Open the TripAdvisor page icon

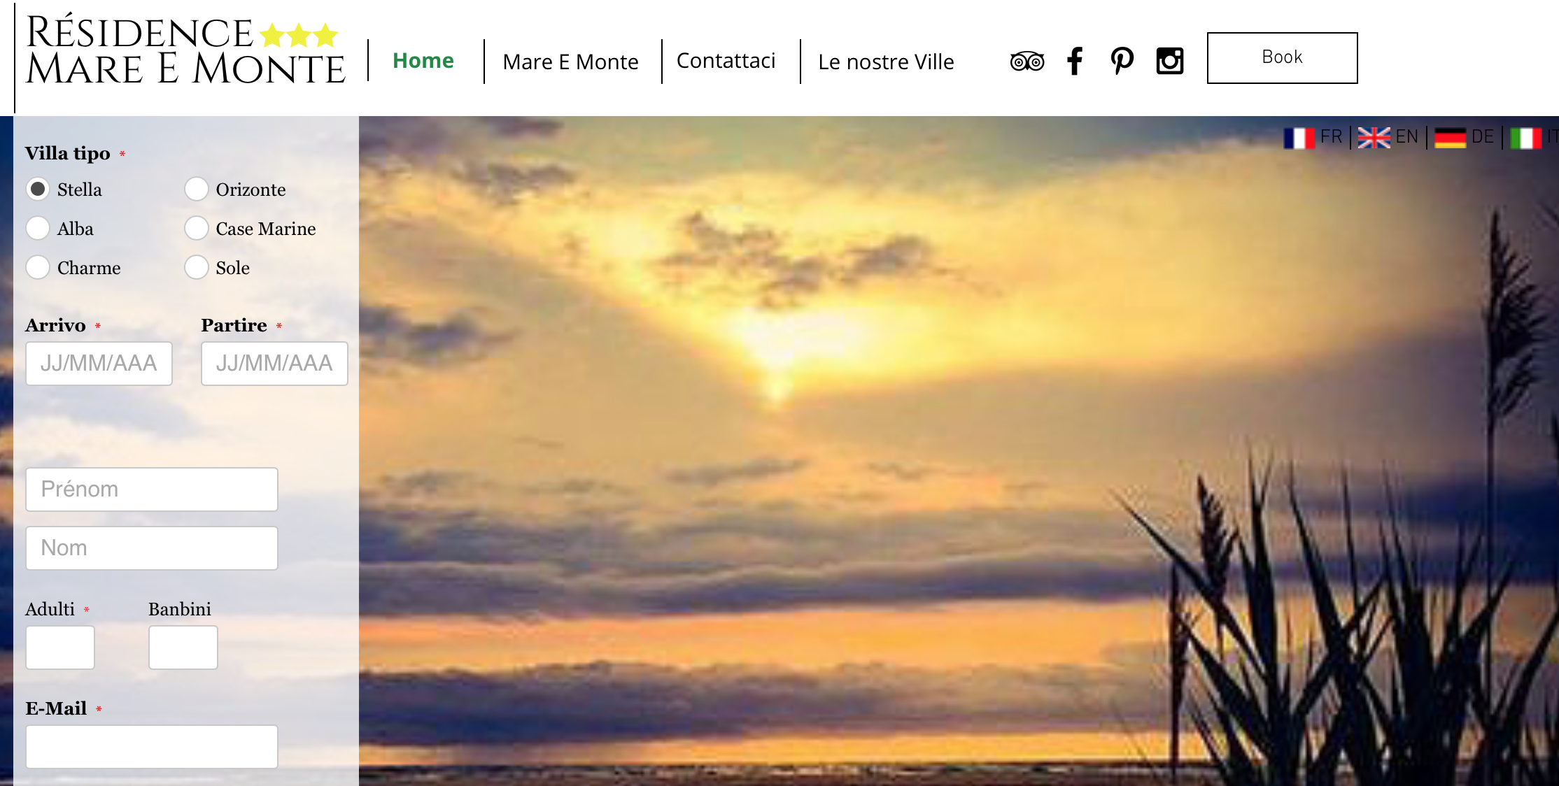point(1027,62)
